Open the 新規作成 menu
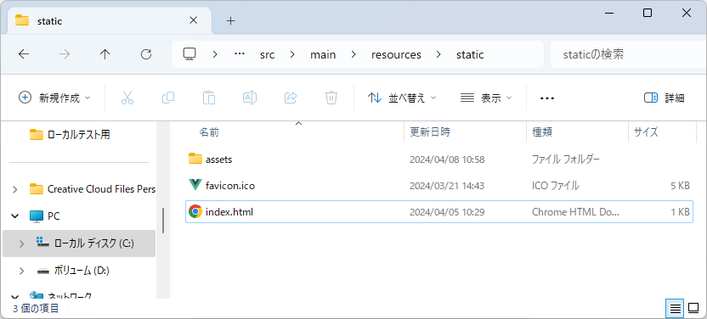The image size is (707, 319). [54, 98]
